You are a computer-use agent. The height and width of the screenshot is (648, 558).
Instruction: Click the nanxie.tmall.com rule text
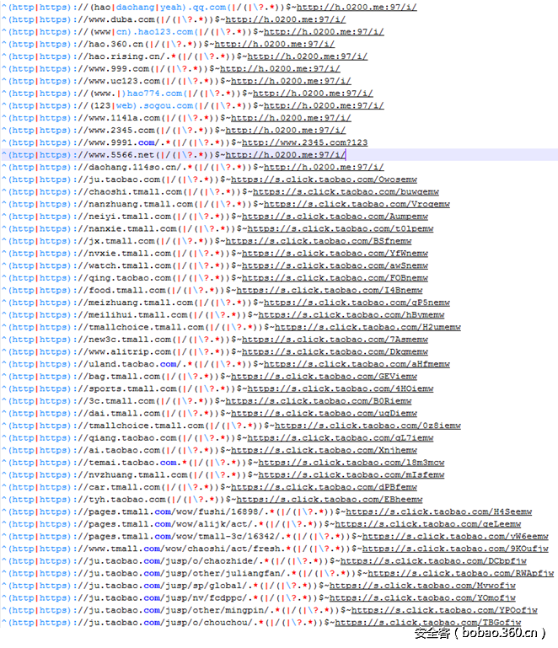133,229
